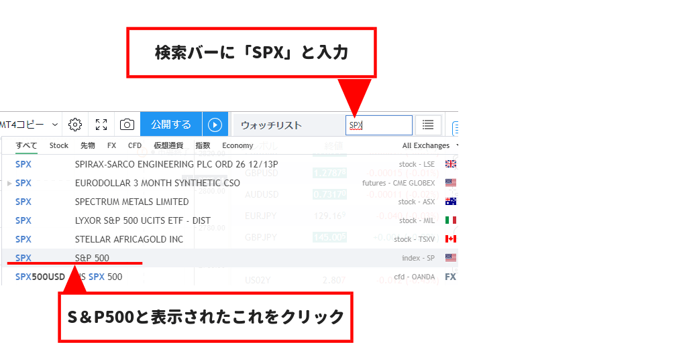Select the CFD filter tab
Image resolution: width=687 pixels, height=343 pixels.
click(x=135, y=145)
